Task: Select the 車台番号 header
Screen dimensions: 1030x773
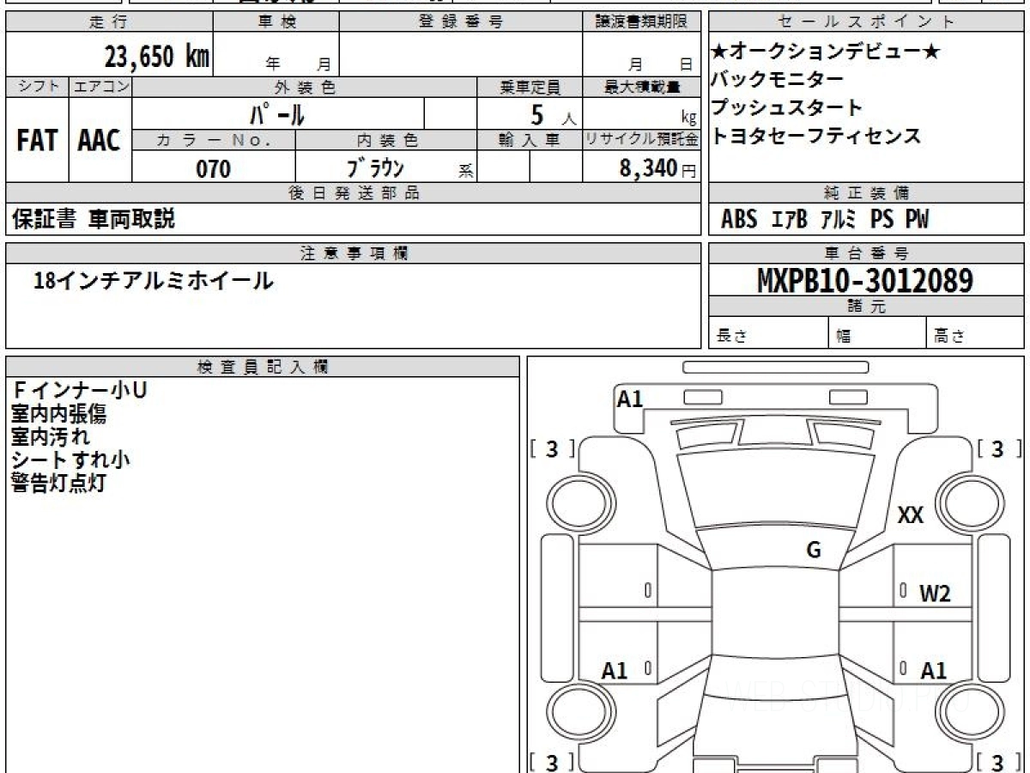Action: pos(867,253)
